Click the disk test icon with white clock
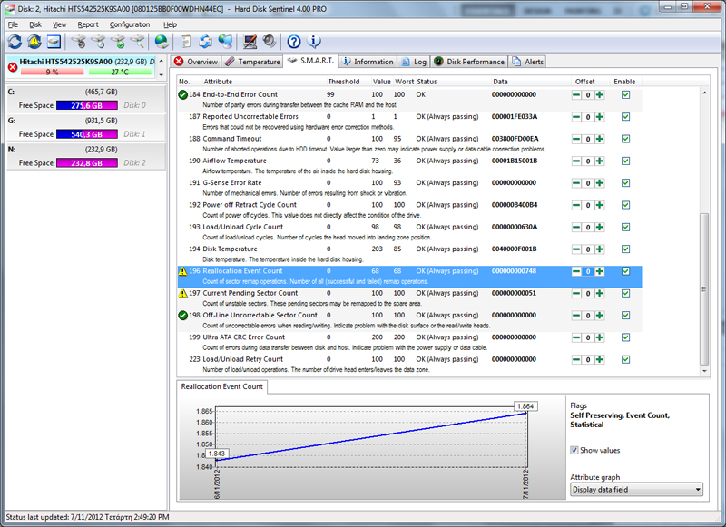 coord(99,42)
